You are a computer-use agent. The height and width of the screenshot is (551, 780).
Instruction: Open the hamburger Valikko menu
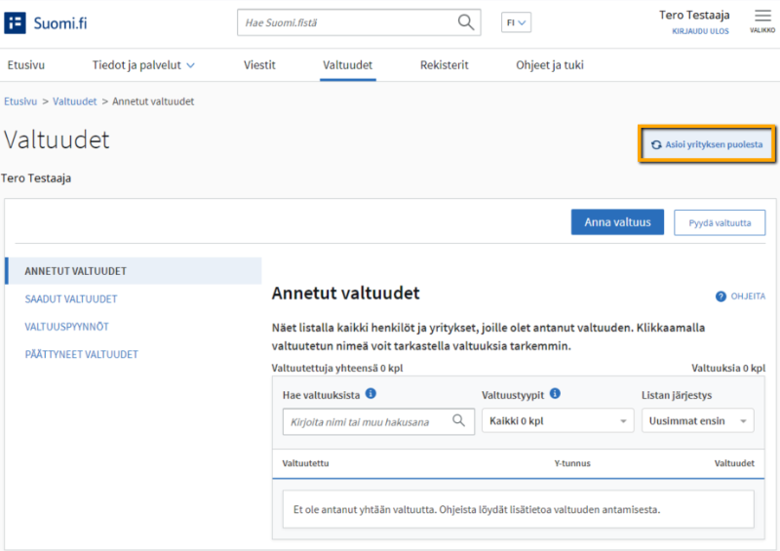pos(762,17)
